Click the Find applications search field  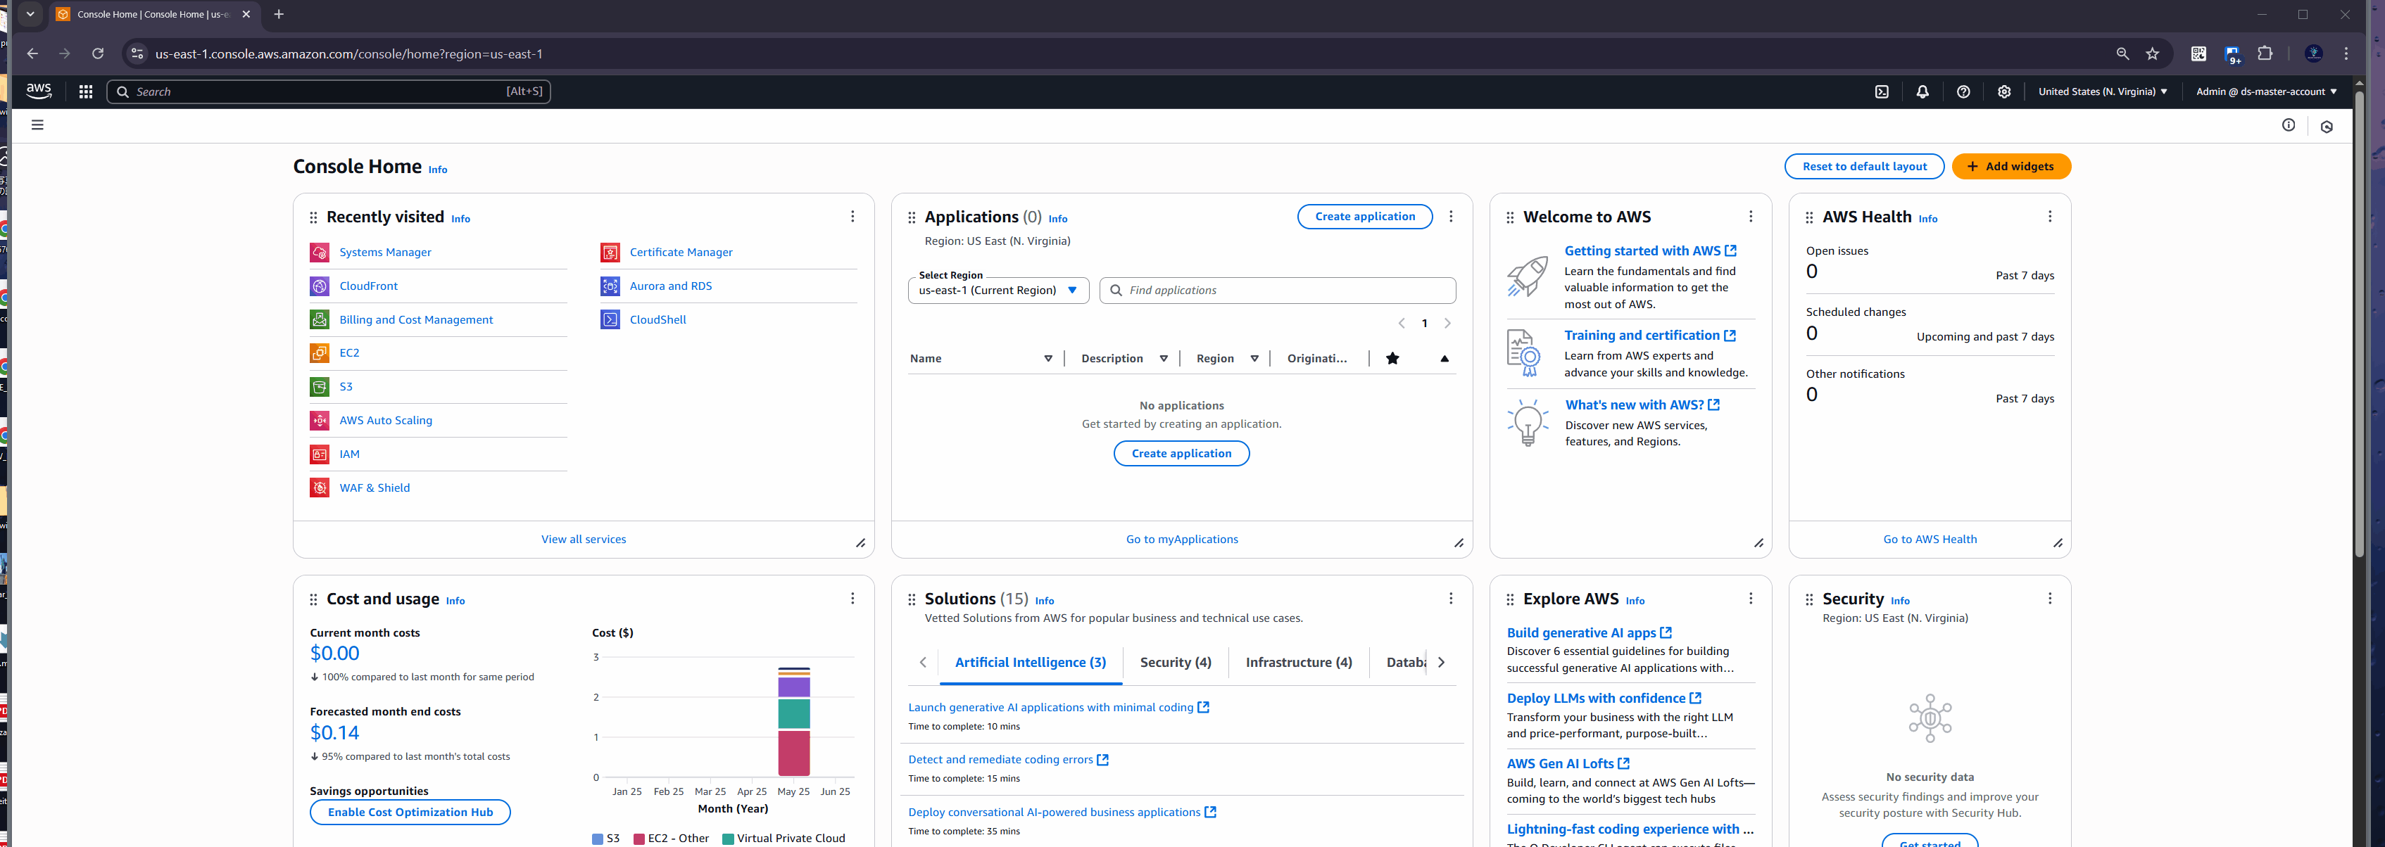pos(1287,291)
